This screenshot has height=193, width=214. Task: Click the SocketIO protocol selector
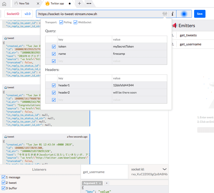tap(13, 14)
